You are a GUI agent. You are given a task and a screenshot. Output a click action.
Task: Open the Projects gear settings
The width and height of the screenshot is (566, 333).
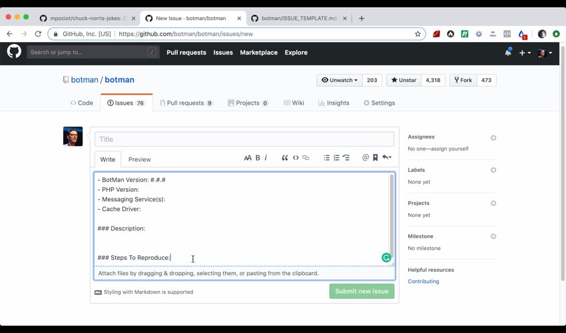(493, 203)
